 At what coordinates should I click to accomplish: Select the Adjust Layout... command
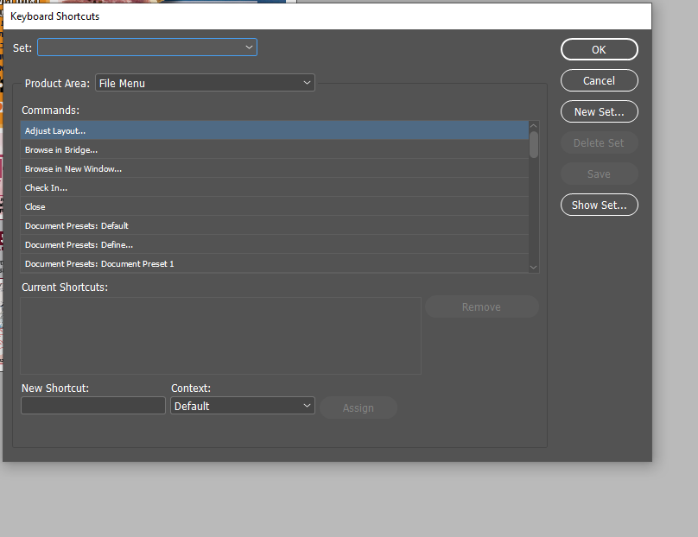(x=274, y=130)
